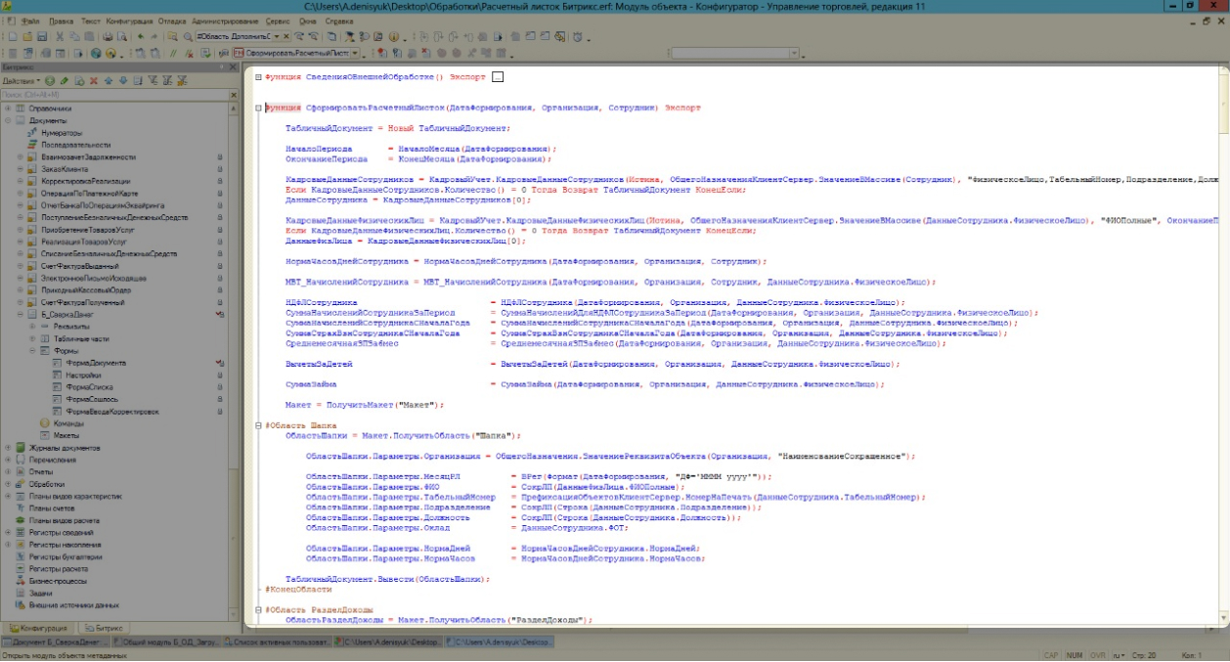Expand the ЗаказКлиента document node
This screenshot has width=1230, height=662.
click(x=20, y=169)
